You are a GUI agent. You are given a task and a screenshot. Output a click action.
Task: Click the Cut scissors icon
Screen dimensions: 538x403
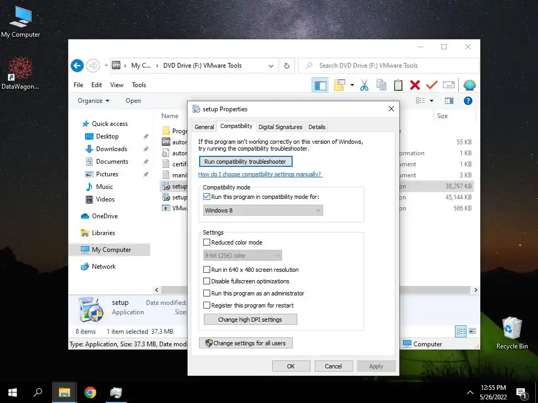coord(365,85)
